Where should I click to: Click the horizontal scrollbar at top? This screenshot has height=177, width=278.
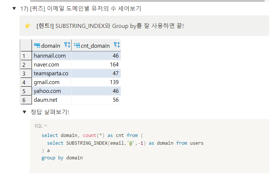tap(147, 1)
